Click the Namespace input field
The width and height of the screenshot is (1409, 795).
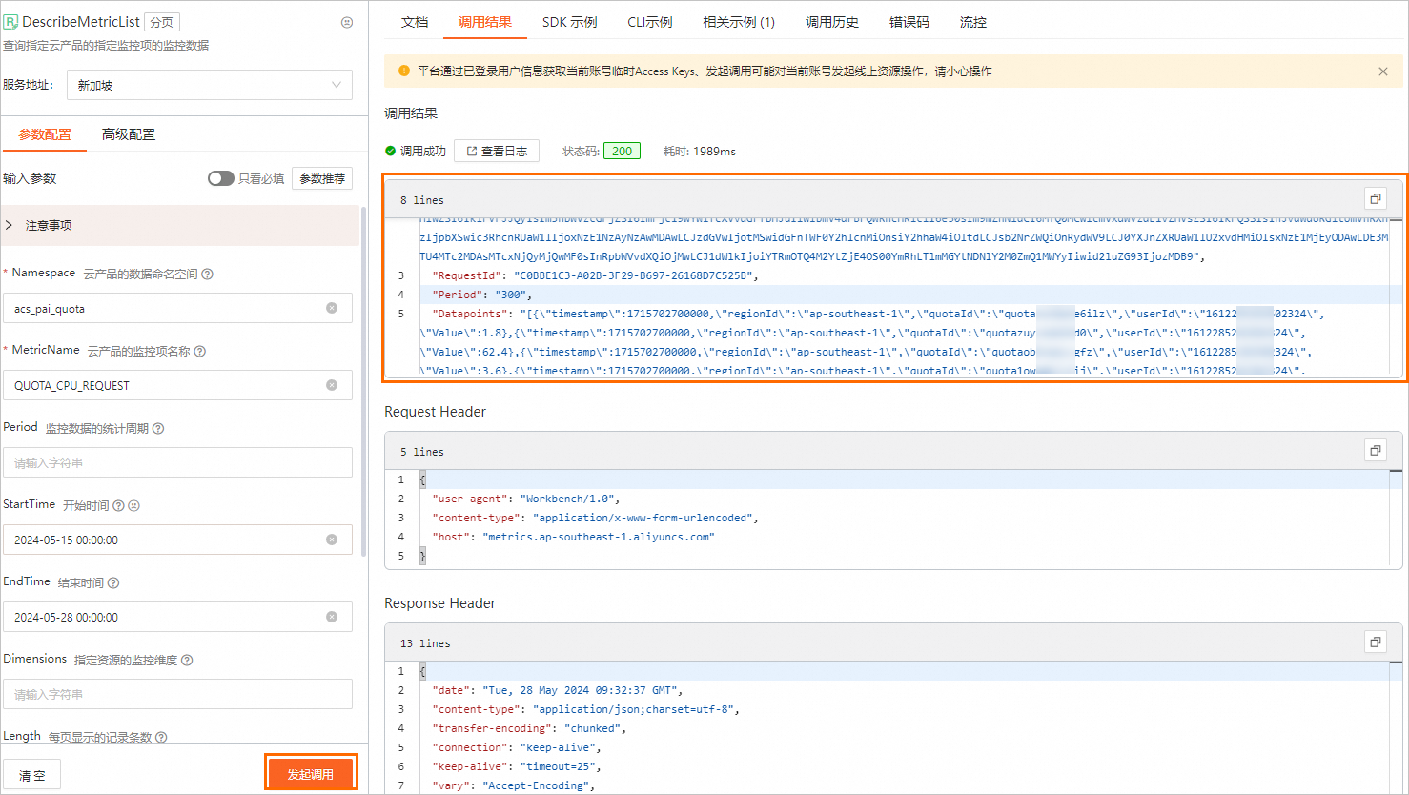click(177, 308)
